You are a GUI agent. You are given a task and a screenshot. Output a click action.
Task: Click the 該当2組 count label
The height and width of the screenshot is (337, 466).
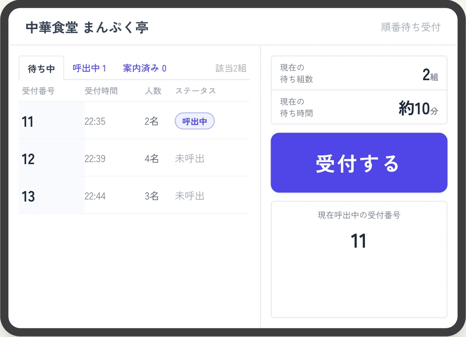[231, 68]
